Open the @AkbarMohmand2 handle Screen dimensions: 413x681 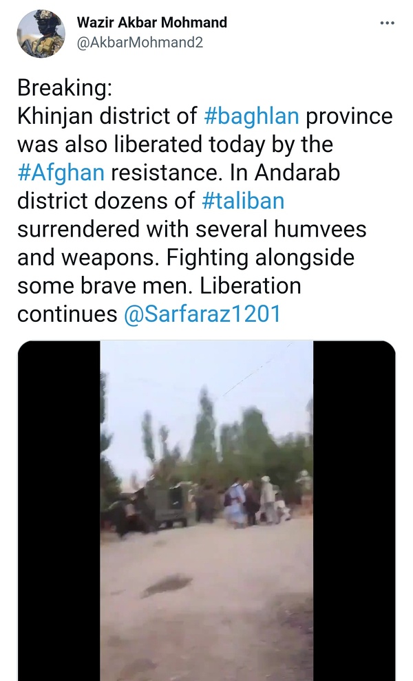[x=140, y=43]
